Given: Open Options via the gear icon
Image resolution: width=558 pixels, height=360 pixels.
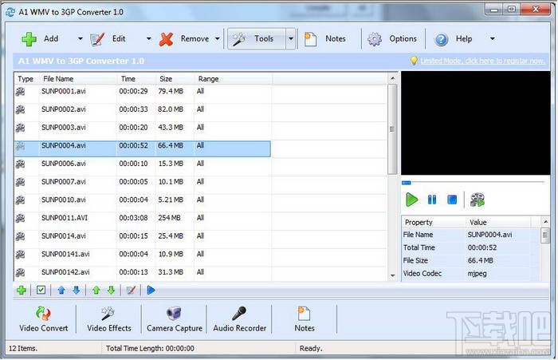Looking at the screenshot, I should [x=375, y=39].
